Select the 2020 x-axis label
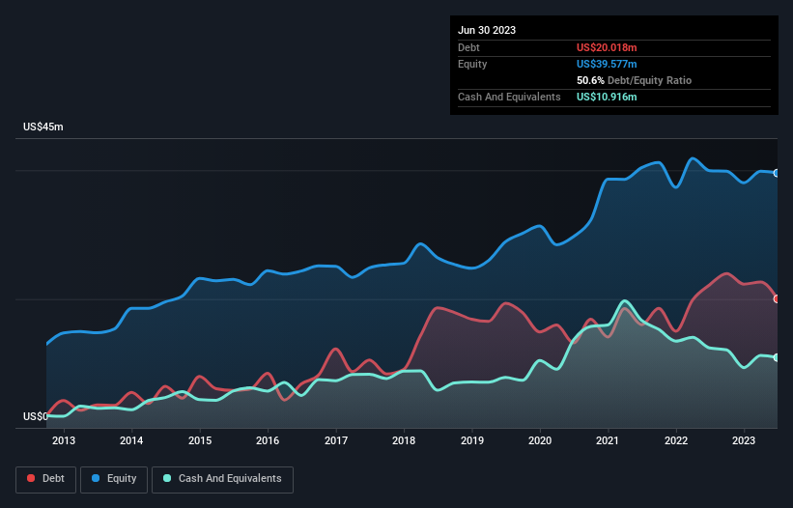This screenshot has width=793, height=508. (x=540, y=440)
